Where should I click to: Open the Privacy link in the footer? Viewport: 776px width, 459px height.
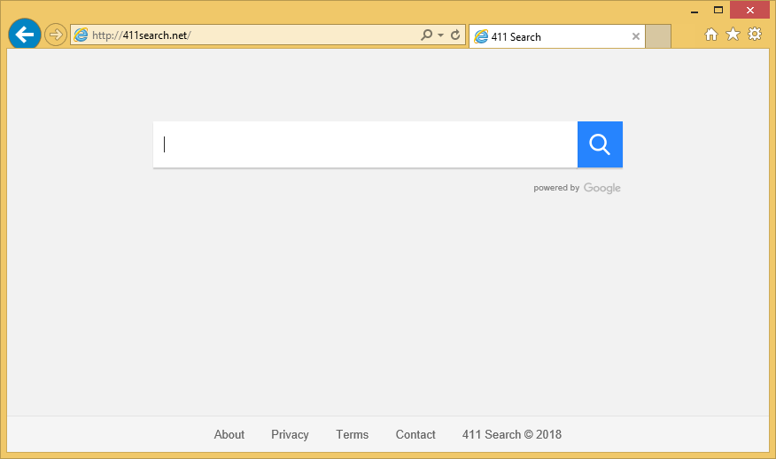pos(290,434)
